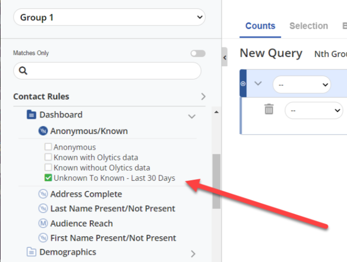Check Known with Olytics data box
The height and width of the screenshot is (262, 347).
coord(48,157)
